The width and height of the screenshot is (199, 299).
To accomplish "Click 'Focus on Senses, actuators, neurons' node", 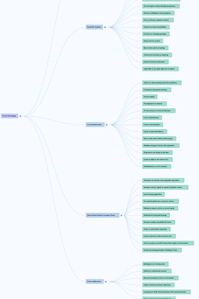I will (158, 20).
